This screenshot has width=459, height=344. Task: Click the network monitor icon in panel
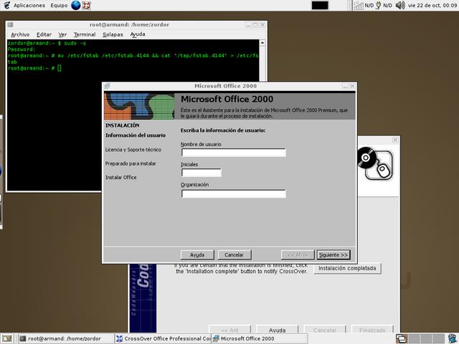359,5
